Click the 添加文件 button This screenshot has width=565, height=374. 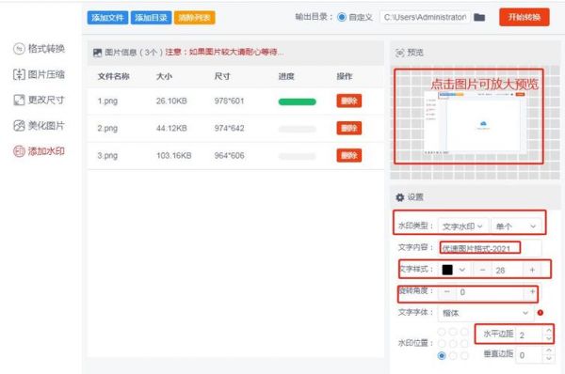(107, 18)
